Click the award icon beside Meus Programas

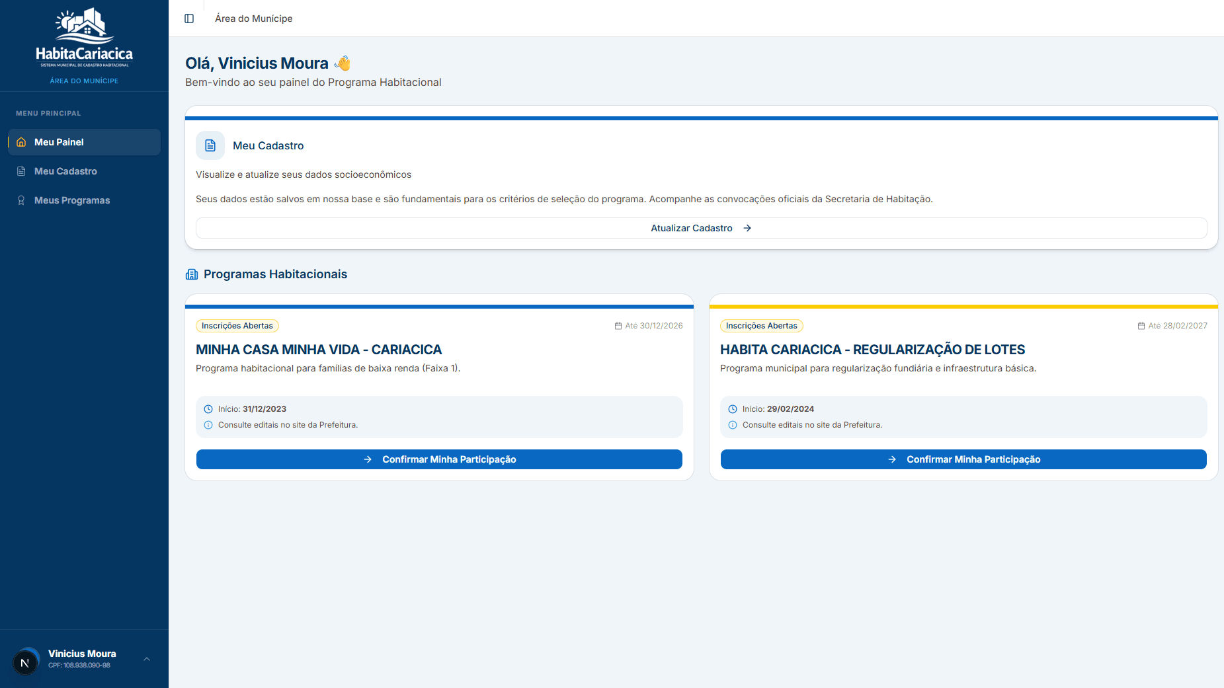[x=21, y=200]
